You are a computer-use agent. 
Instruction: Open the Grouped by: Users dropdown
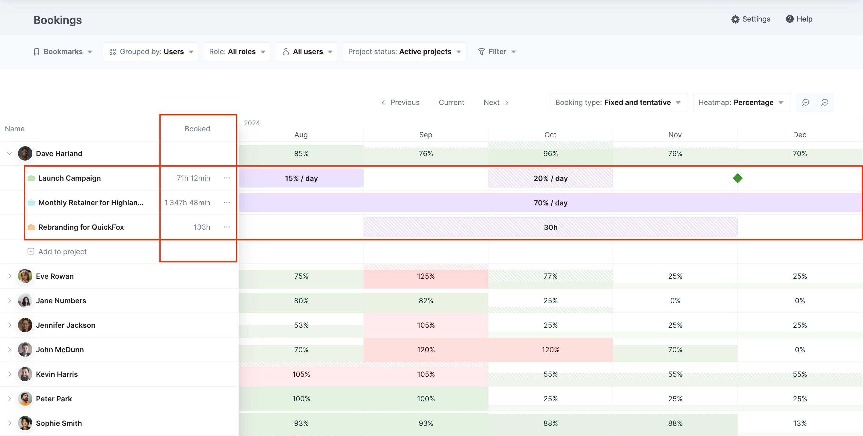pos(150,51)
